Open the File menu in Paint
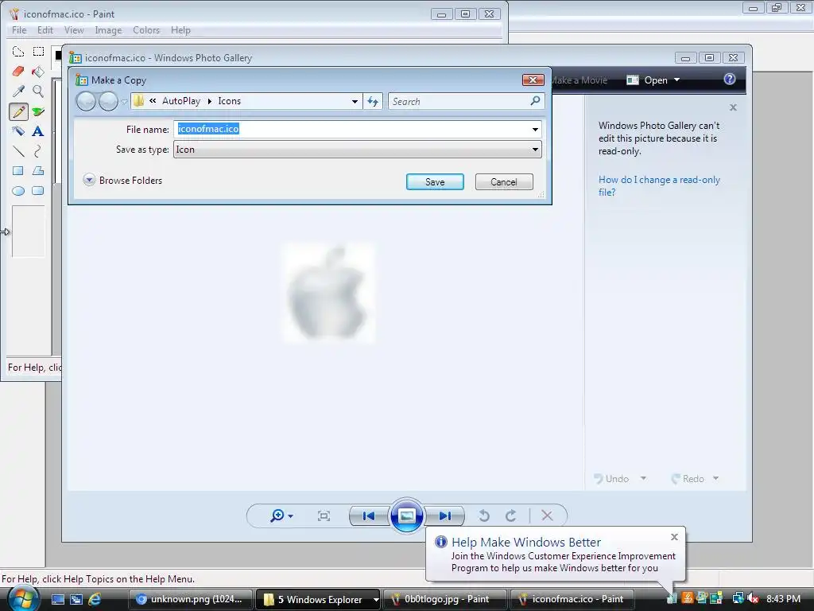The image size is (814, 611). (19, 30)
